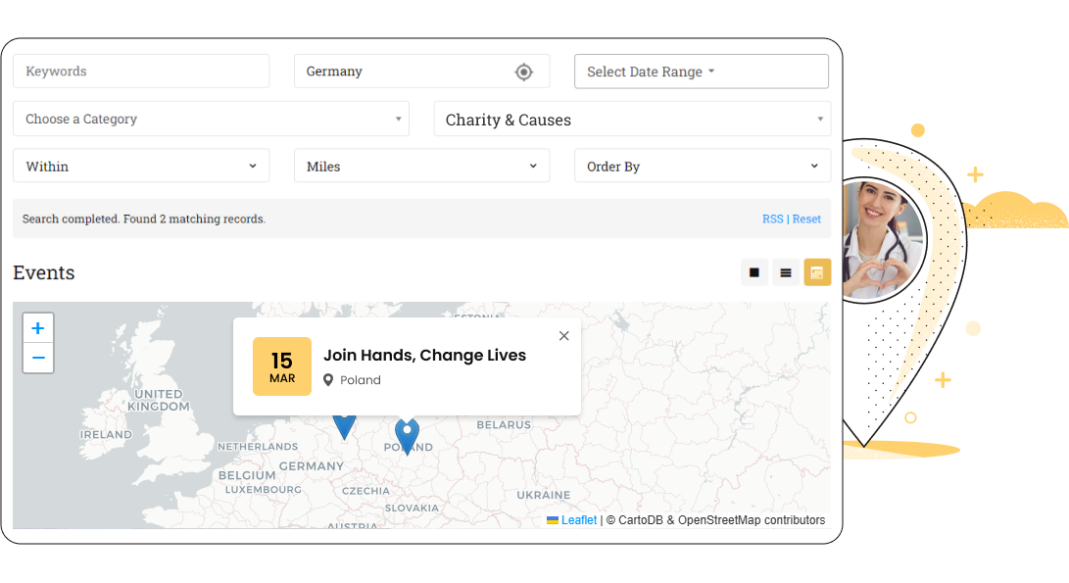Zoom out on the map

pyautogui.click(x=37, y=358)
